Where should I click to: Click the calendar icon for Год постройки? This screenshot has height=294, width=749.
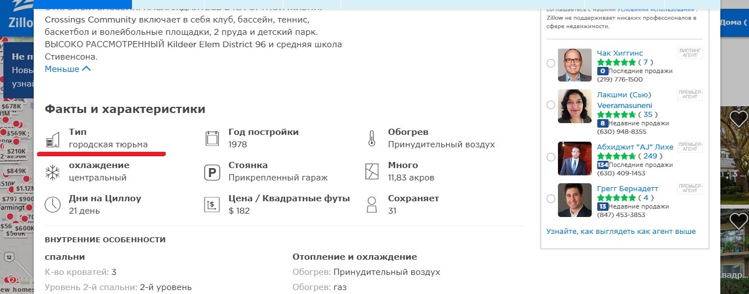(212, 139)
